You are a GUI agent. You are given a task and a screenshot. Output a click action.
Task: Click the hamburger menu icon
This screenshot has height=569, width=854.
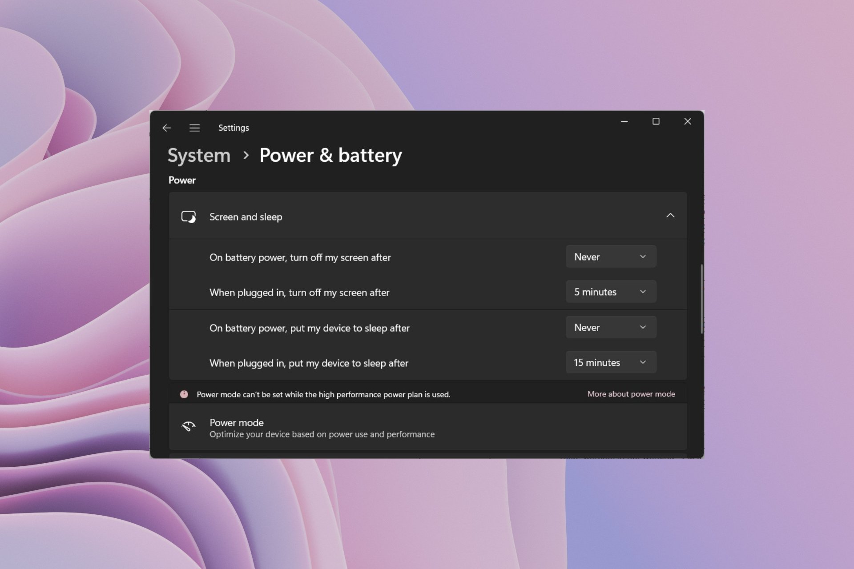[194, 128]
